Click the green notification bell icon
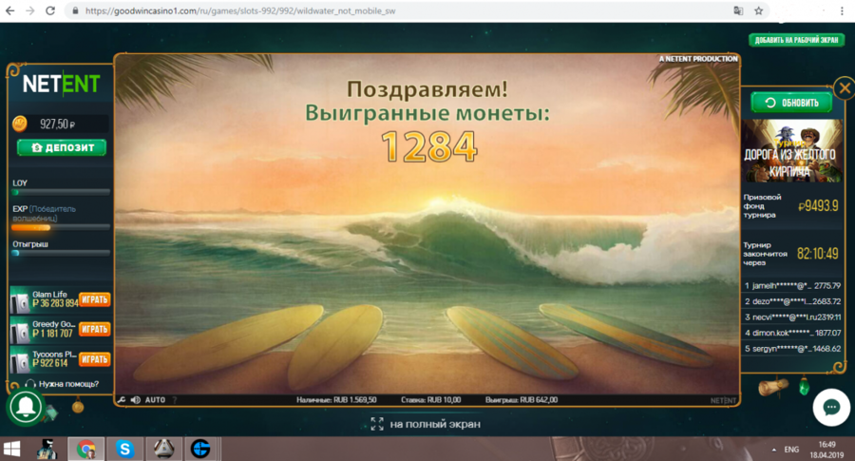Screen dimensions: 855x461 [26, 408]
